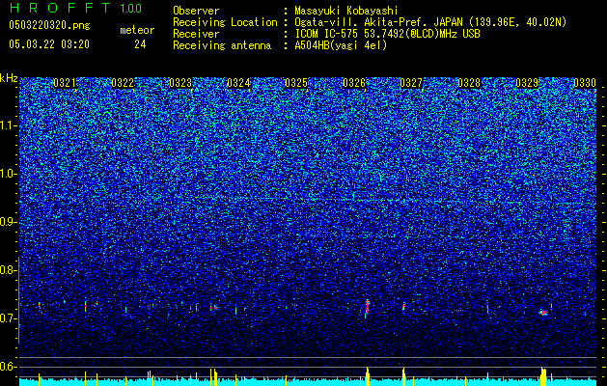
Task: Click the 0330 time marker
Action: pyautogui.click(x=585, y=83)
